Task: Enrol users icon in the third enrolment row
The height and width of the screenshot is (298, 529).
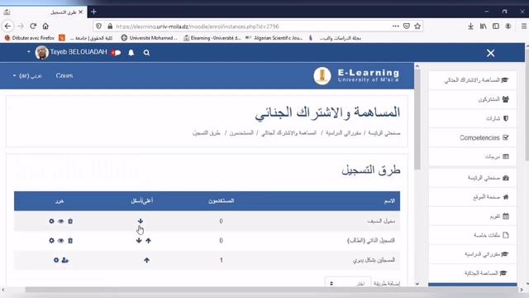Action: 65,260
